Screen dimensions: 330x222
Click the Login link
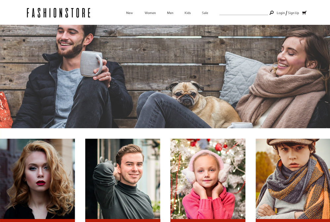[x=280, y=13]
